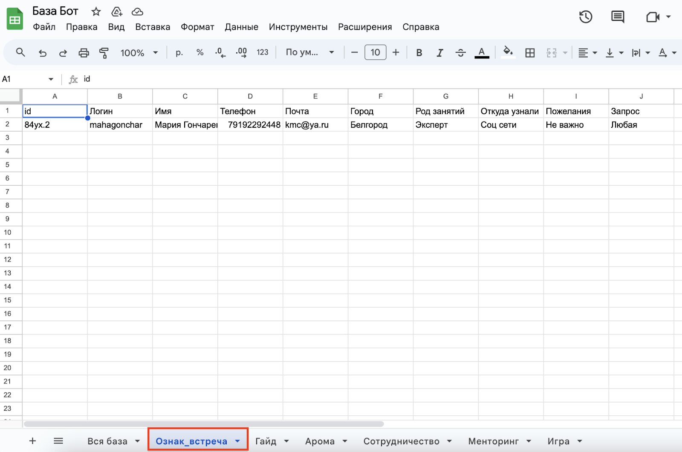Open the fill color picker
This screenshot has width=682, height=452.
pyautogui.click(x=508, y=52)
